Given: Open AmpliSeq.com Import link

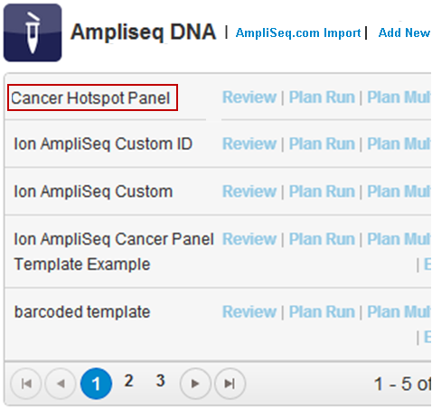Looking at the screenshot, I should point(298,32).
